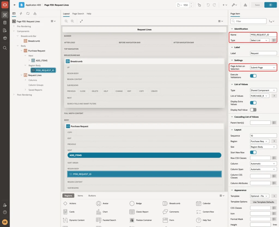Undo the last change
The height and width of the screenshot is (227, 279).
pyautogui.click(x=208, y=5)
